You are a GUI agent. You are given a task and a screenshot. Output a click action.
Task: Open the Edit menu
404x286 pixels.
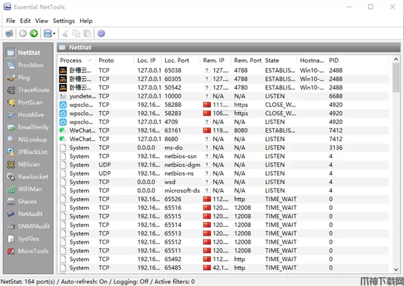point(26,21)
